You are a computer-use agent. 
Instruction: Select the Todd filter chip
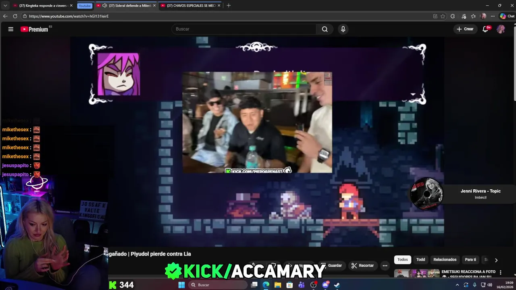420,260
